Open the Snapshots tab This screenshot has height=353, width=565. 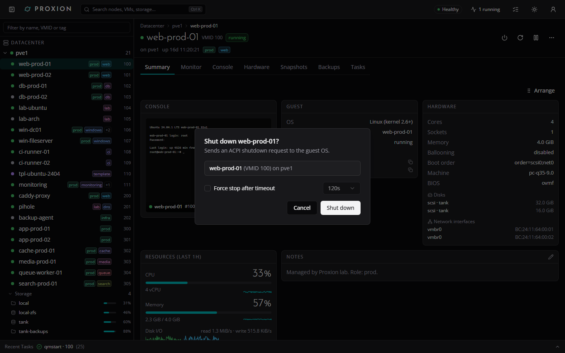point(294,67)
